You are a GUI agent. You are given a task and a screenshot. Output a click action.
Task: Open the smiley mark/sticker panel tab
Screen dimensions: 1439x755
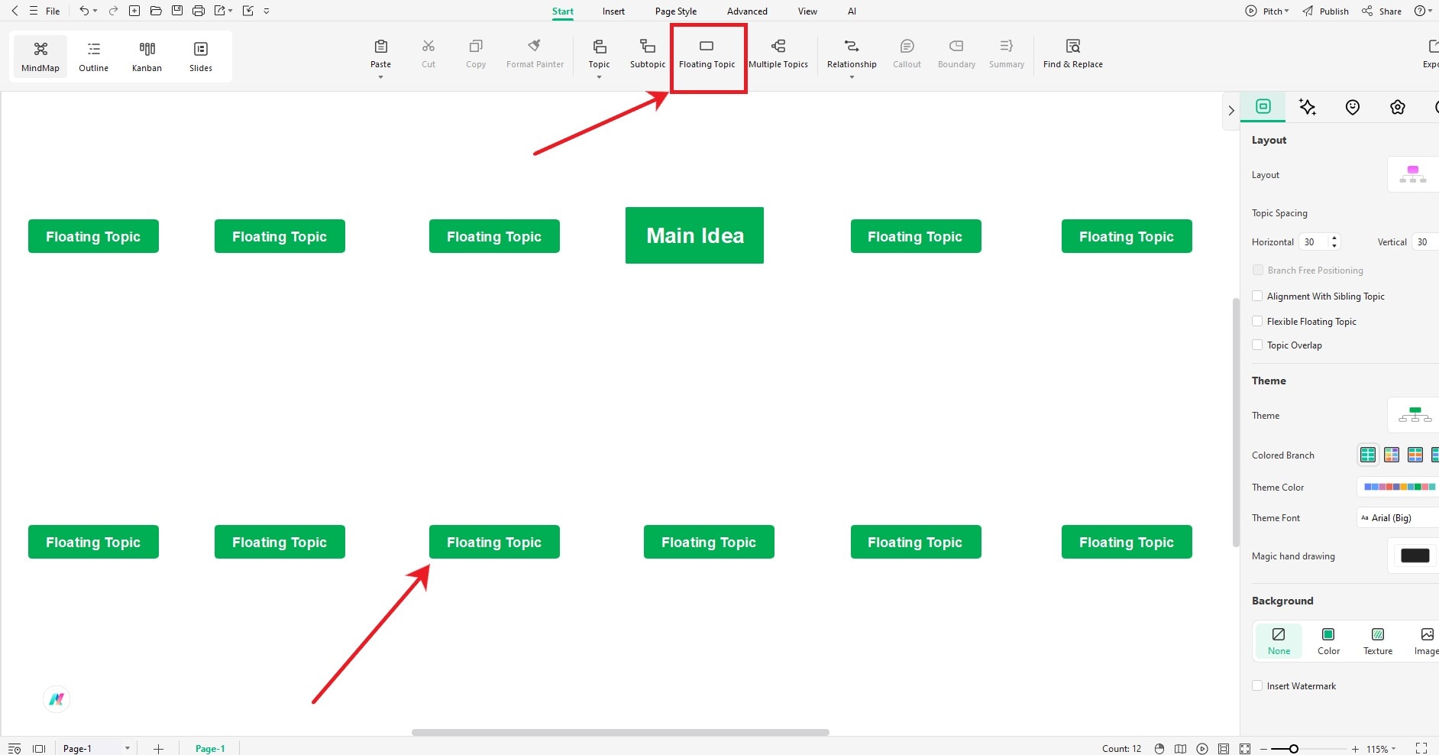[1353, 107]
